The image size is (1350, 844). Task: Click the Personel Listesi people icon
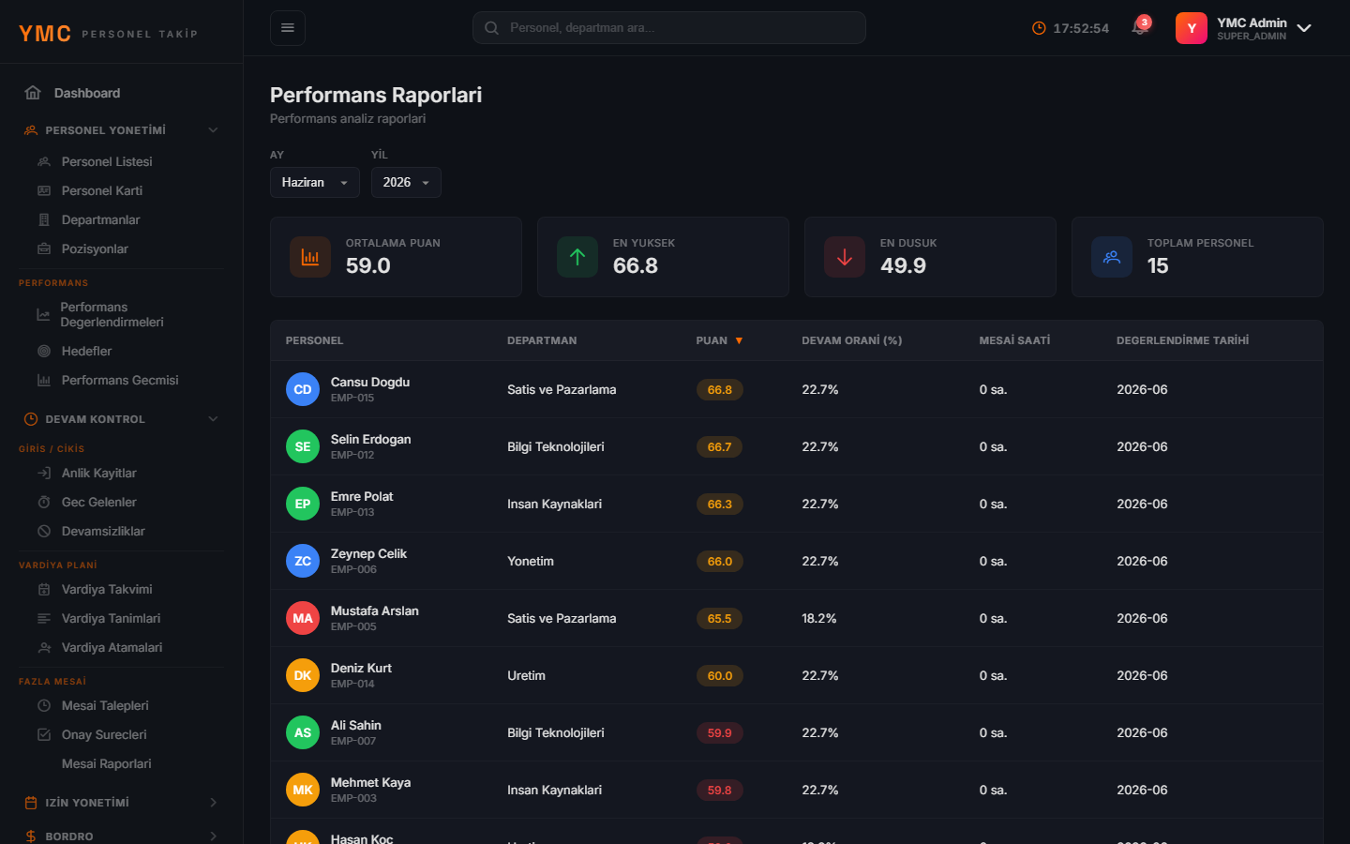coord(44,161)
